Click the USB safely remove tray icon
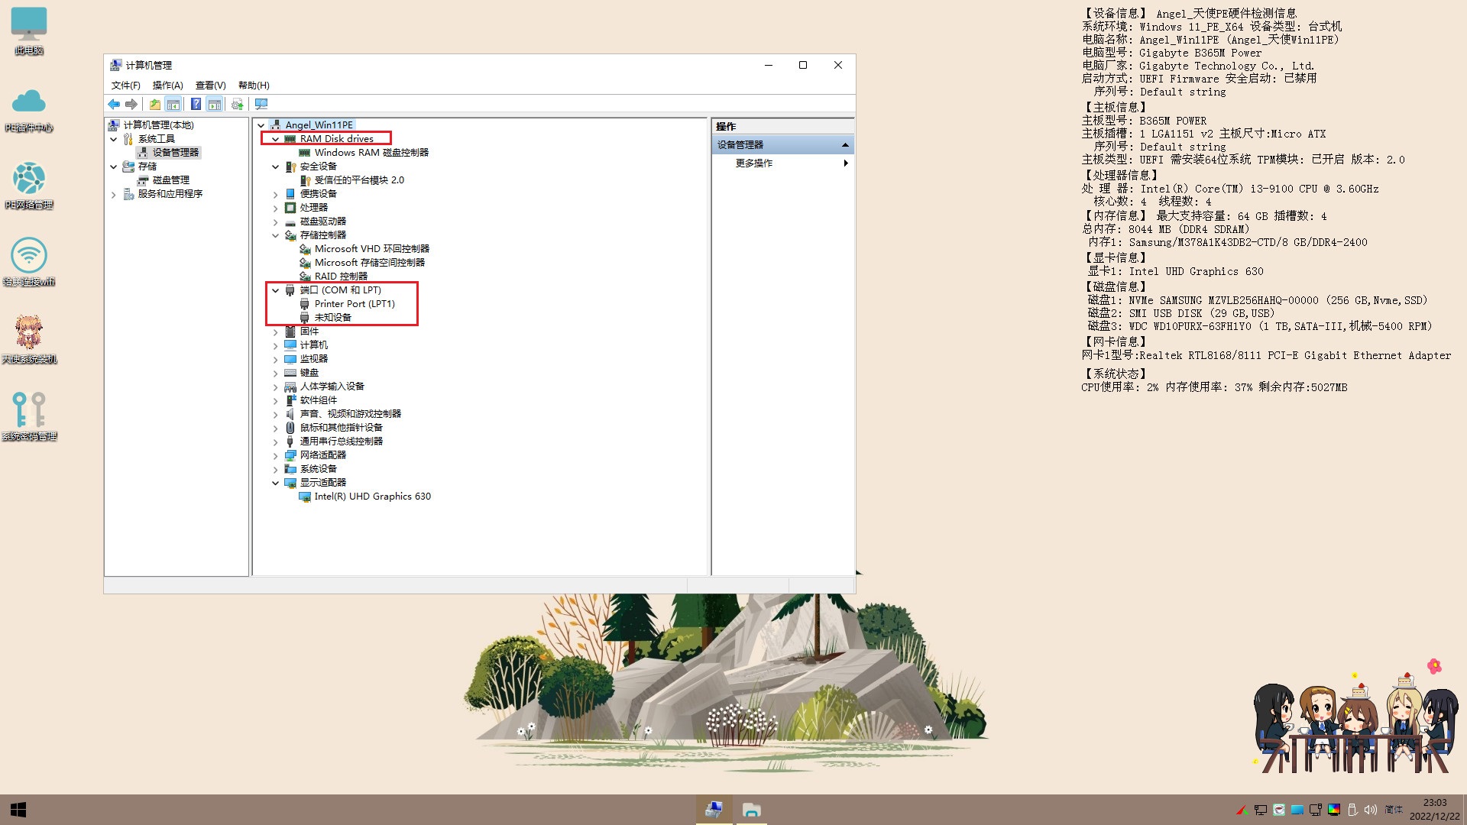This screenshot has height=825, width=1467. (x=1352, y=810)
